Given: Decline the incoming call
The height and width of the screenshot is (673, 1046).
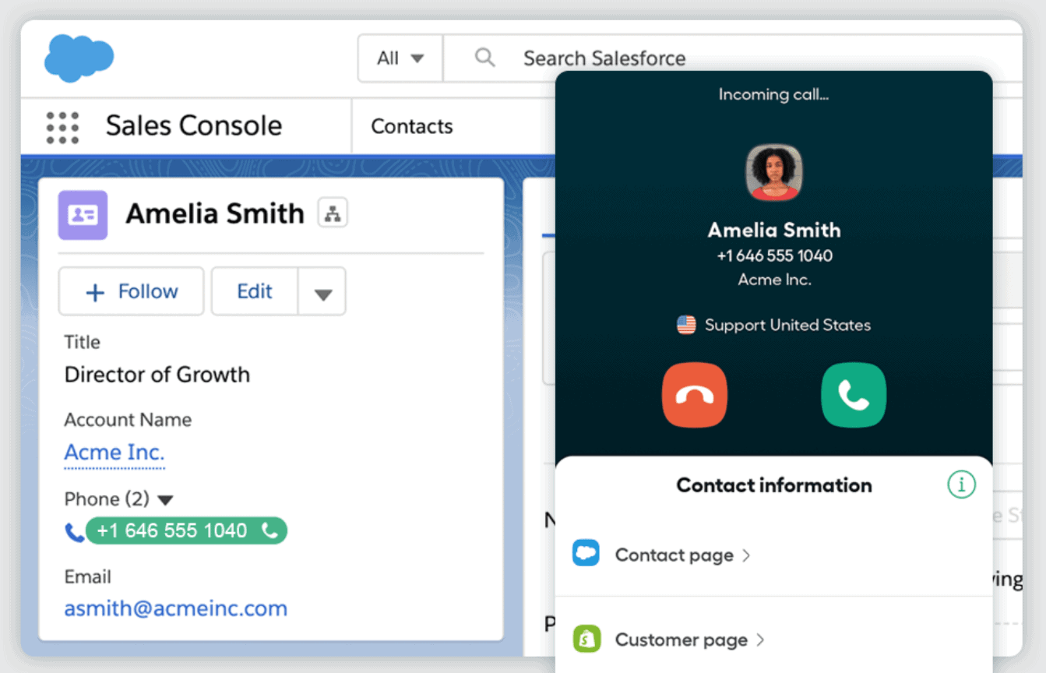Looking at the screenshot, I should coord(694,395).
